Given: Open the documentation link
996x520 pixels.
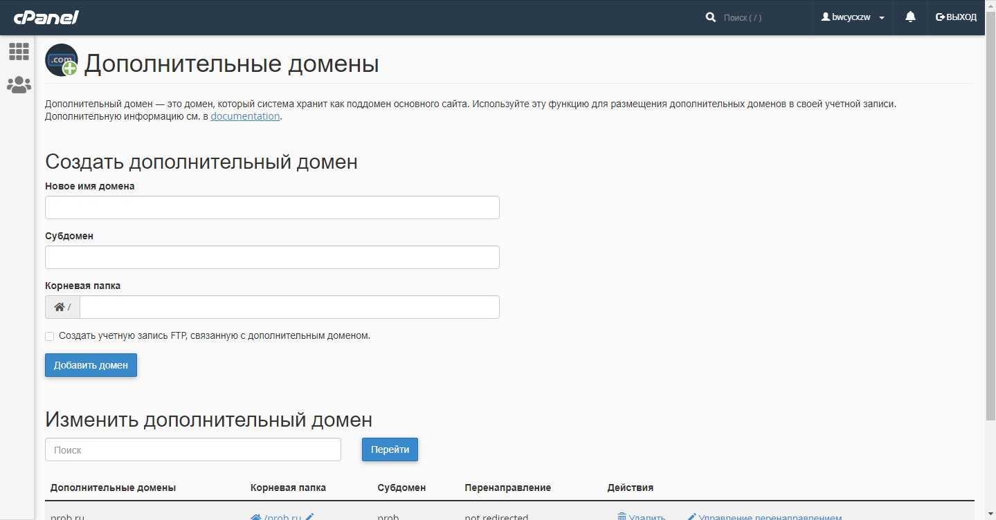Looking at the screenshot, I should (245, 116).
